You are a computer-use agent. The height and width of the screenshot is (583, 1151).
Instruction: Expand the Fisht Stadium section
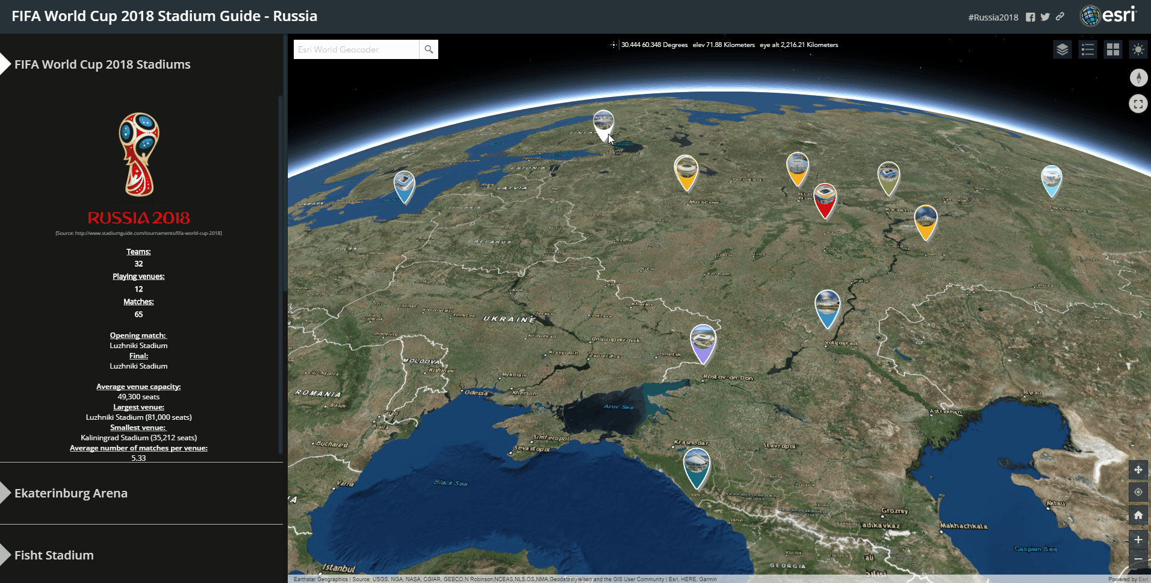point(54,555)
